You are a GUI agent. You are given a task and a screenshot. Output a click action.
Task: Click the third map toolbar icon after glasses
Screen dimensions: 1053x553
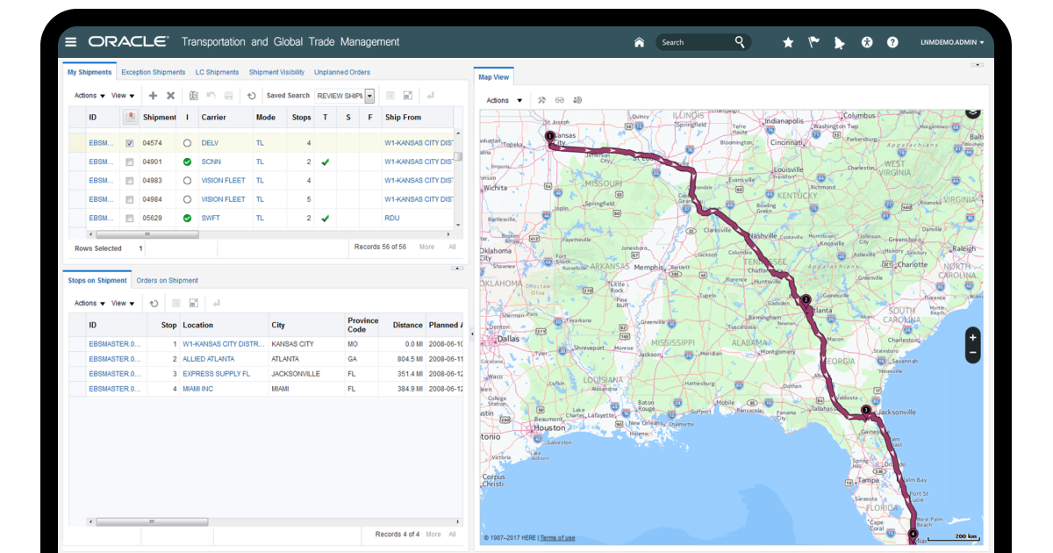578,100
